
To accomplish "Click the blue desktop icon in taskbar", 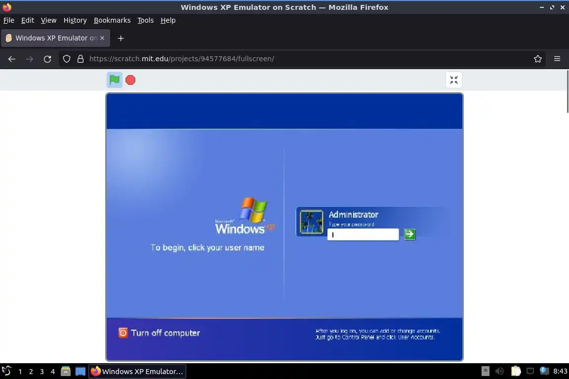I will click(80, 372).
